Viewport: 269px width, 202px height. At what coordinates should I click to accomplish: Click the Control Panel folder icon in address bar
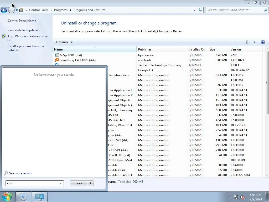pyautogui.click(x=22, y=10)
